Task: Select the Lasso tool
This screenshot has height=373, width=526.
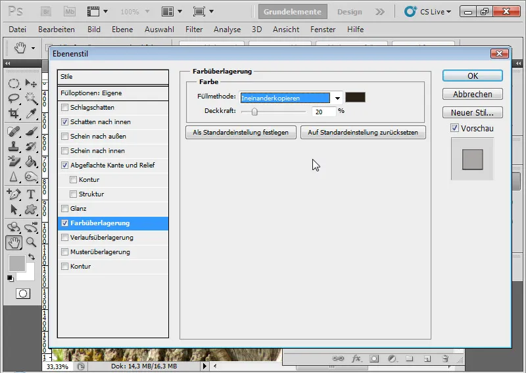Action: [x=13, y=99]
